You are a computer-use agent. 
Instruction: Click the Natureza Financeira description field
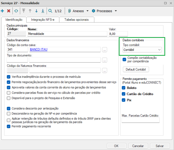click(x=65, y=70)
